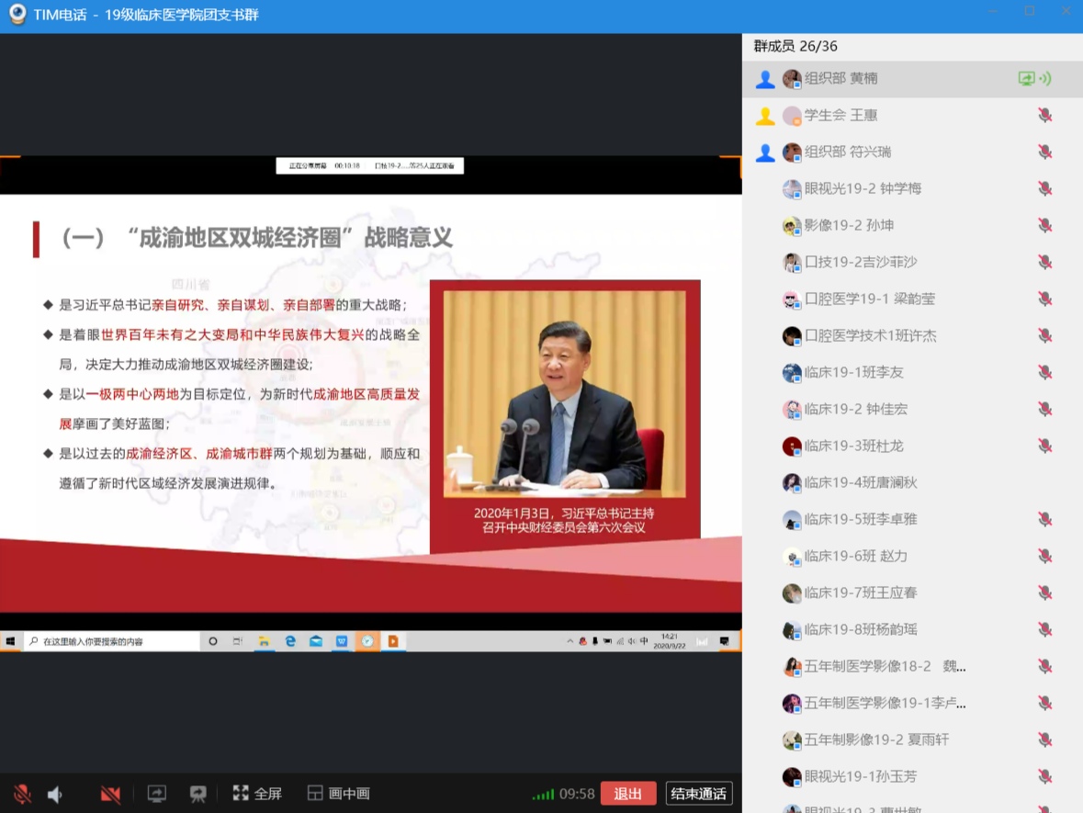1083x813 pixels.
Task: Turn on the disabled camera
Action: [111, 794]
